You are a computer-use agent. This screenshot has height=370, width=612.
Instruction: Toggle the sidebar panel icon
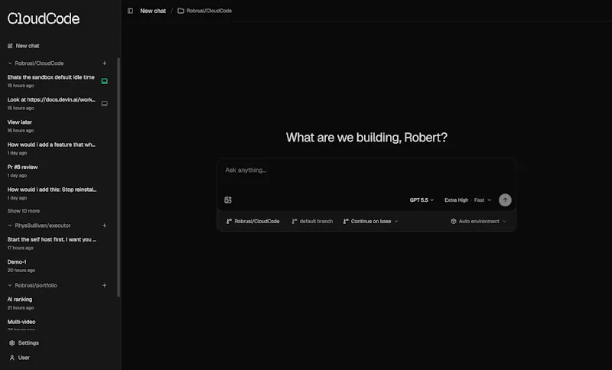[130, 11]
